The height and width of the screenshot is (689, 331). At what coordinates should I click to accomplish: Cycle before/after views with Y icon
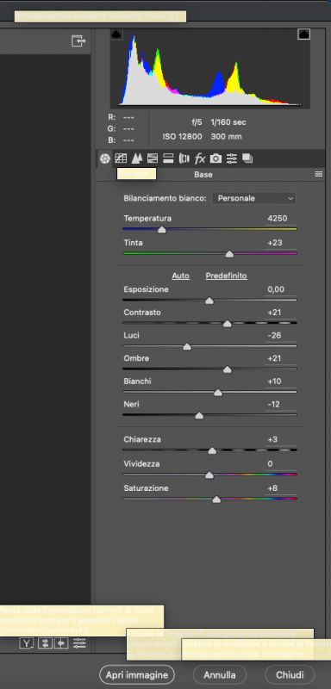tap(27, 643)
